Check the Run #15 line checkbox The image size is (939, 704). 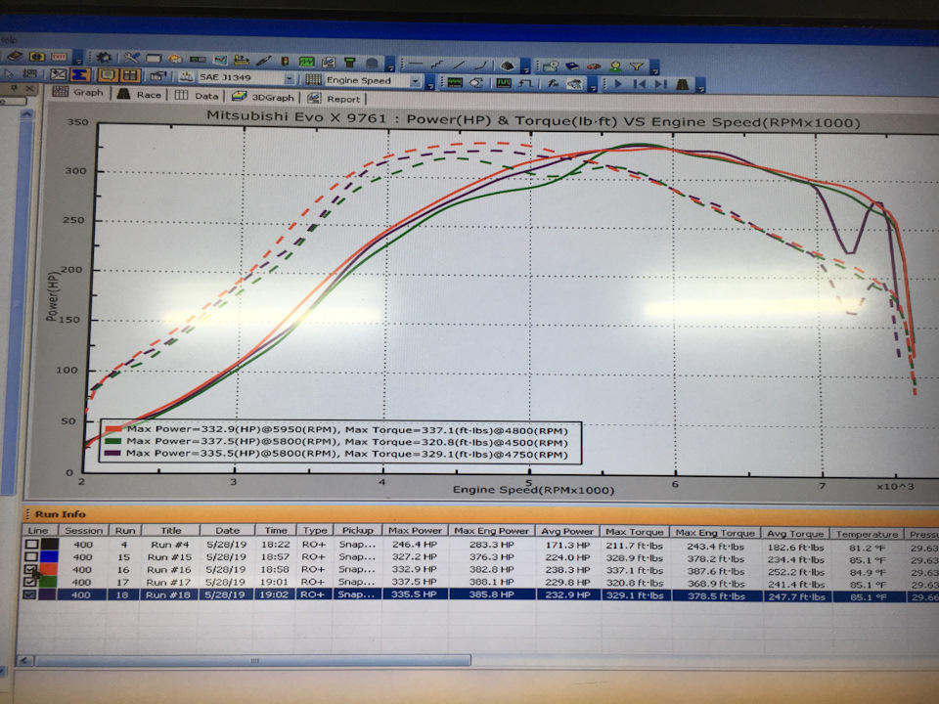[x=31, y=556]
